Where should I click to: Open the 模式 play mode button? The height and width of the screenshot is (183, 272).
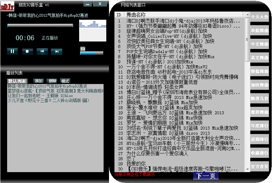[x=65, y=81]
